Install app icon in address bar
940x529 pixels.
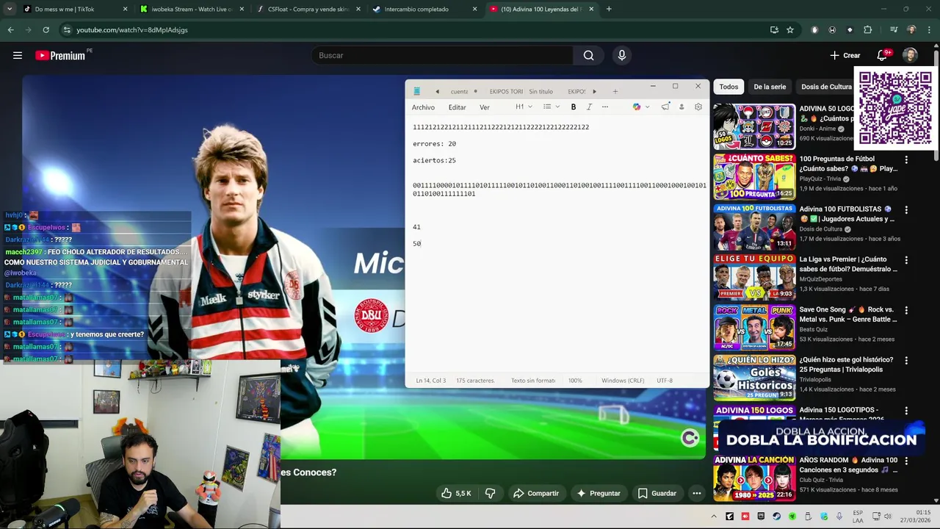774,29
